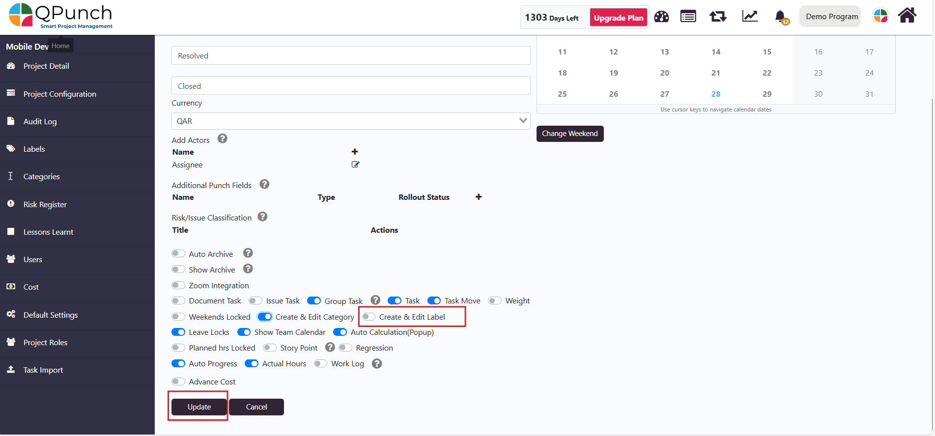Image resolution: width=935 pixels, height=436 pixels.
Task: Enable the Weight toggle
Action: (495, 300)
